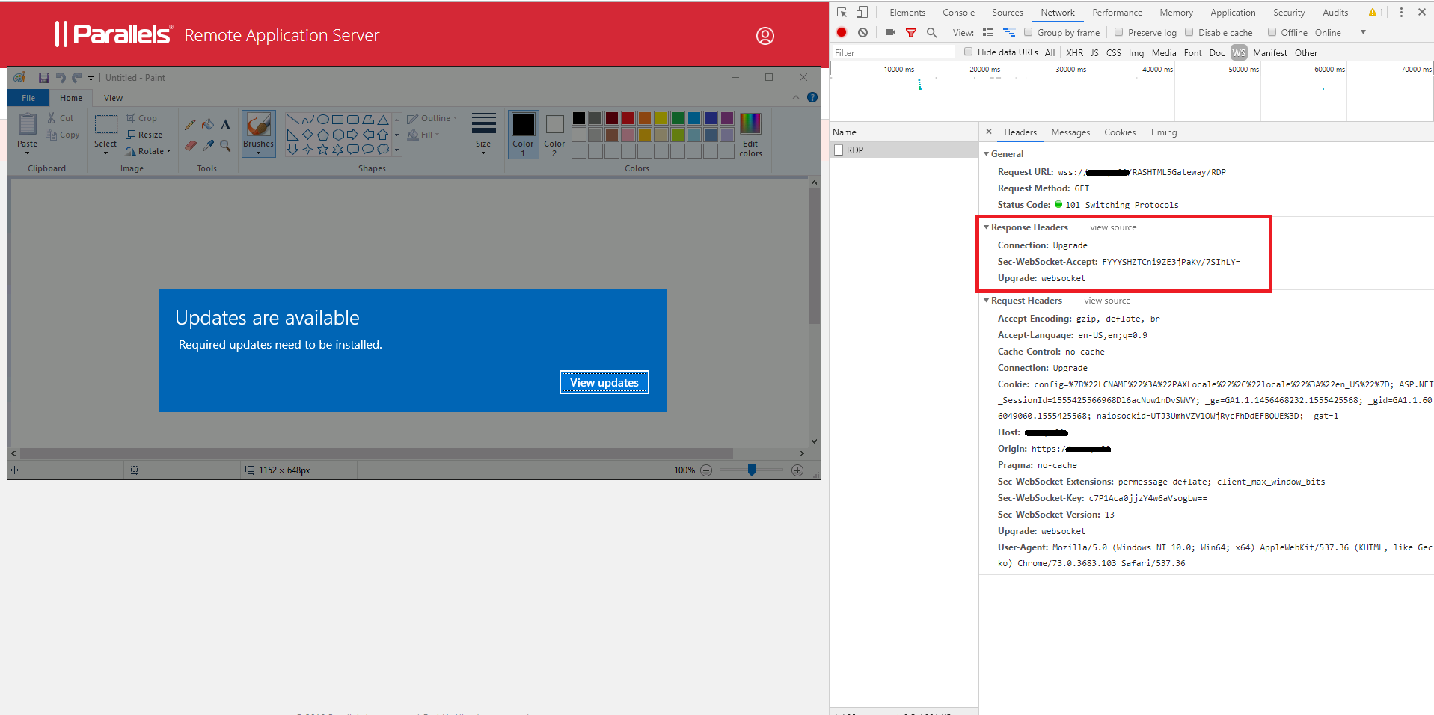This screenshot has width=1434, height=715.
Task: Click the capture screenshots camera icon
Action: (x=890, y=32)
